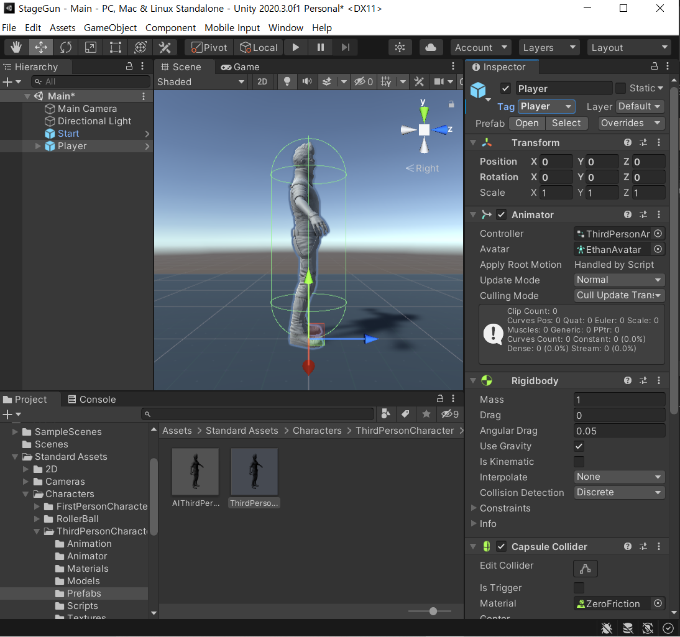Open Transform component help icon

pos(628,143)
